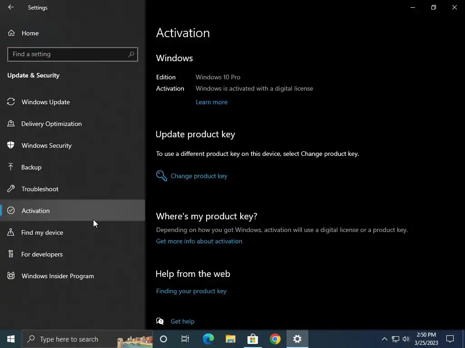Open Finding your product key link
465x348 pixels.
tap(191, 291)
